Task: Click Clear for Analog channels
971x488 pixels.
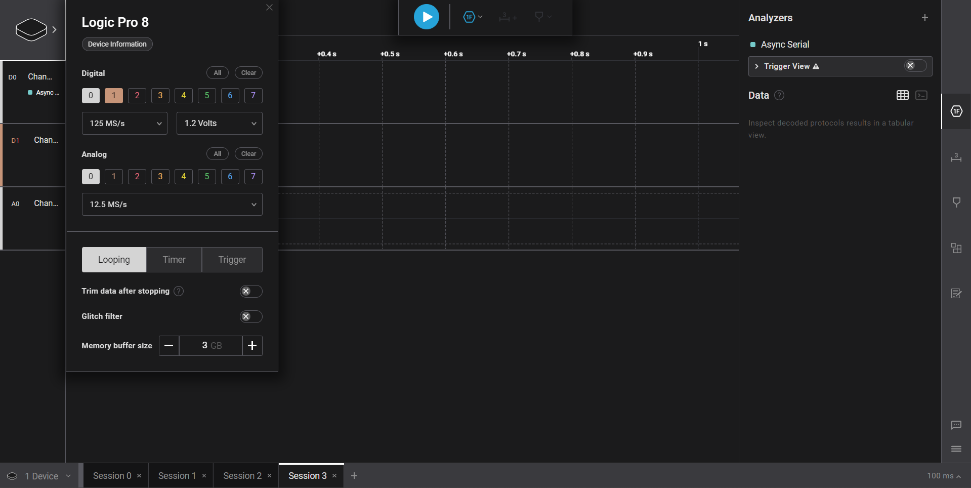Action: point(248,154)
